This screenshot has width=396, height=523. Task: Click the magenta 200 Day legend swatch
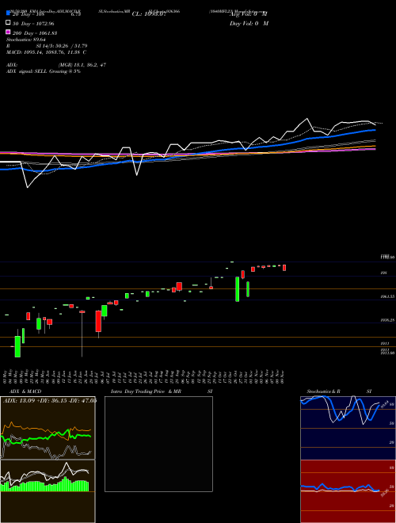[8, 32]
